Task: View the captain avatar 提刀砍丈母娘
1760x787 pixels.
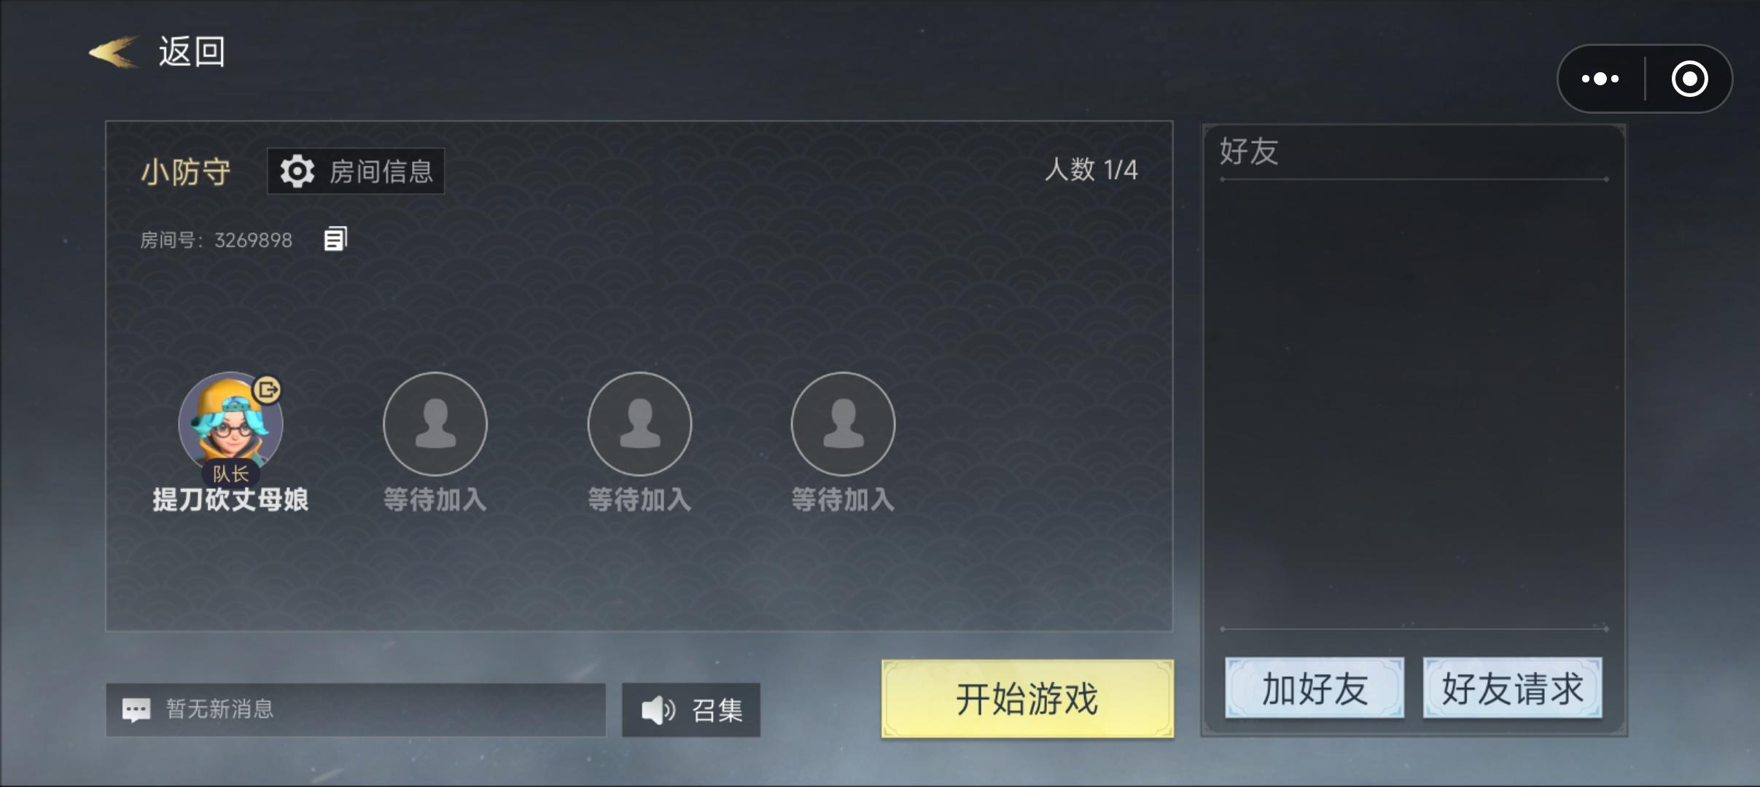Action: [230, 423]
